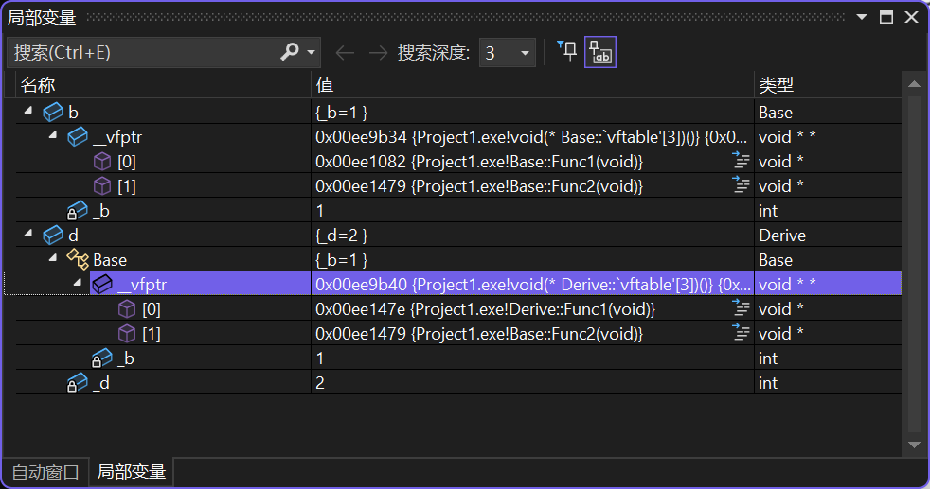The width and height of the screenshot is (930, 489).
Task: Click go-to-source icon for Derive::Func1 row
Action: point(741,308)
